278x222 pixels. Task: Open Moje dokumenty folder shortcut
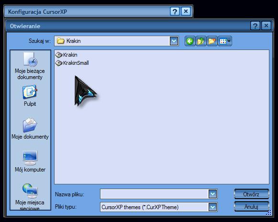(30, 129)
